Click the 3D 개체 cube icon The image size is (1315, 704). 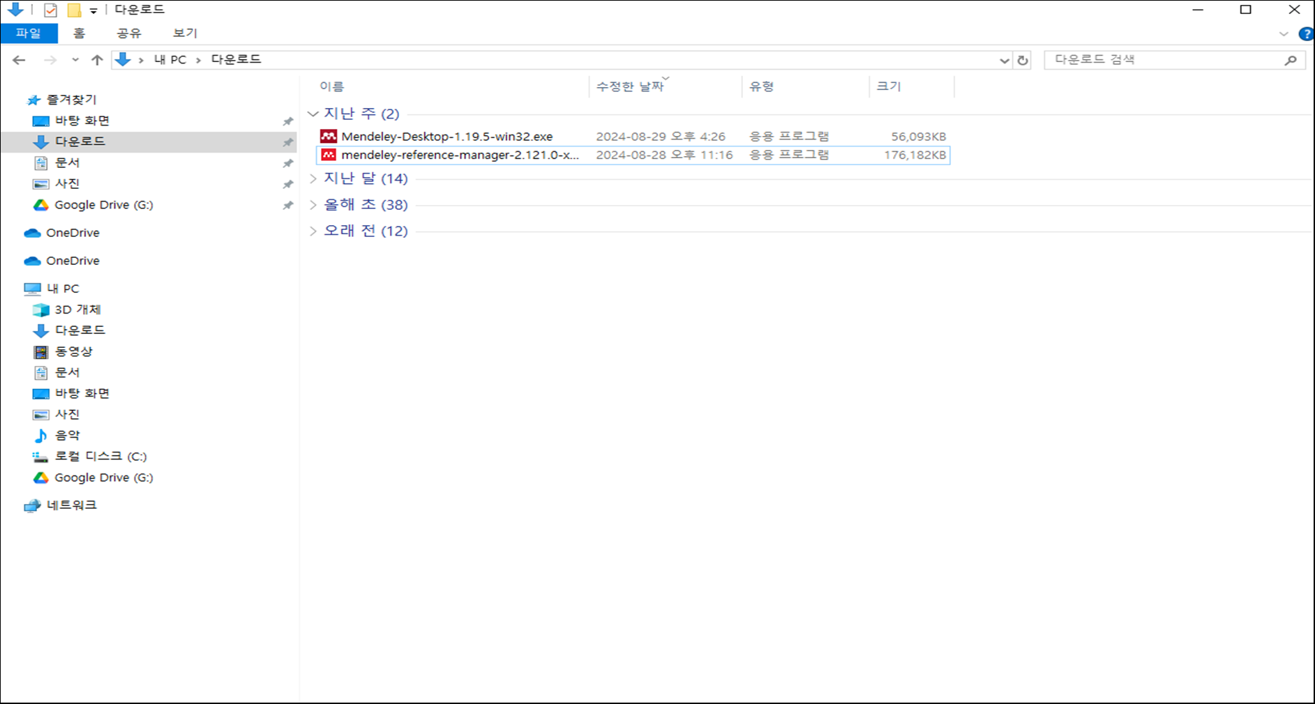41,309
